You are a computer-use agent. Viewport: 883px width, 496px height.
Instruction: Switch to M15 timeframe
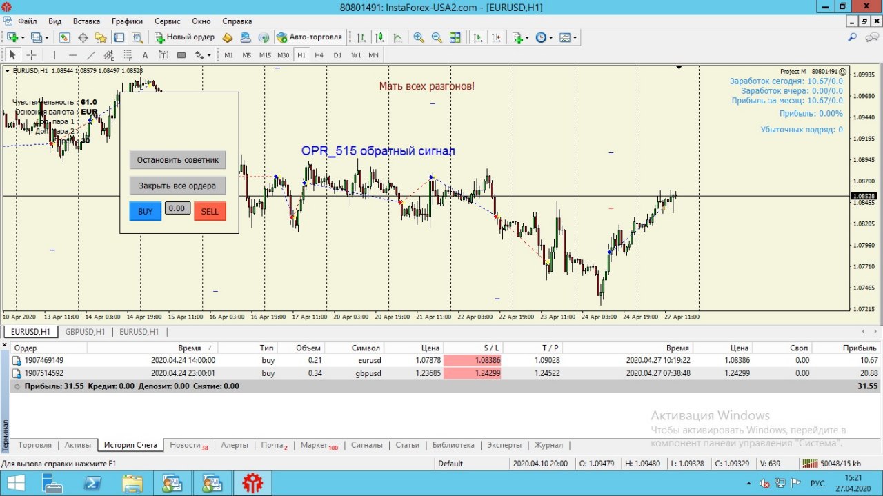265,55
